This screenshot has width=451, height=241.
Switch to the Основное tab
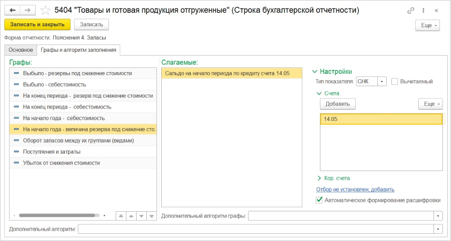(21, 50)
